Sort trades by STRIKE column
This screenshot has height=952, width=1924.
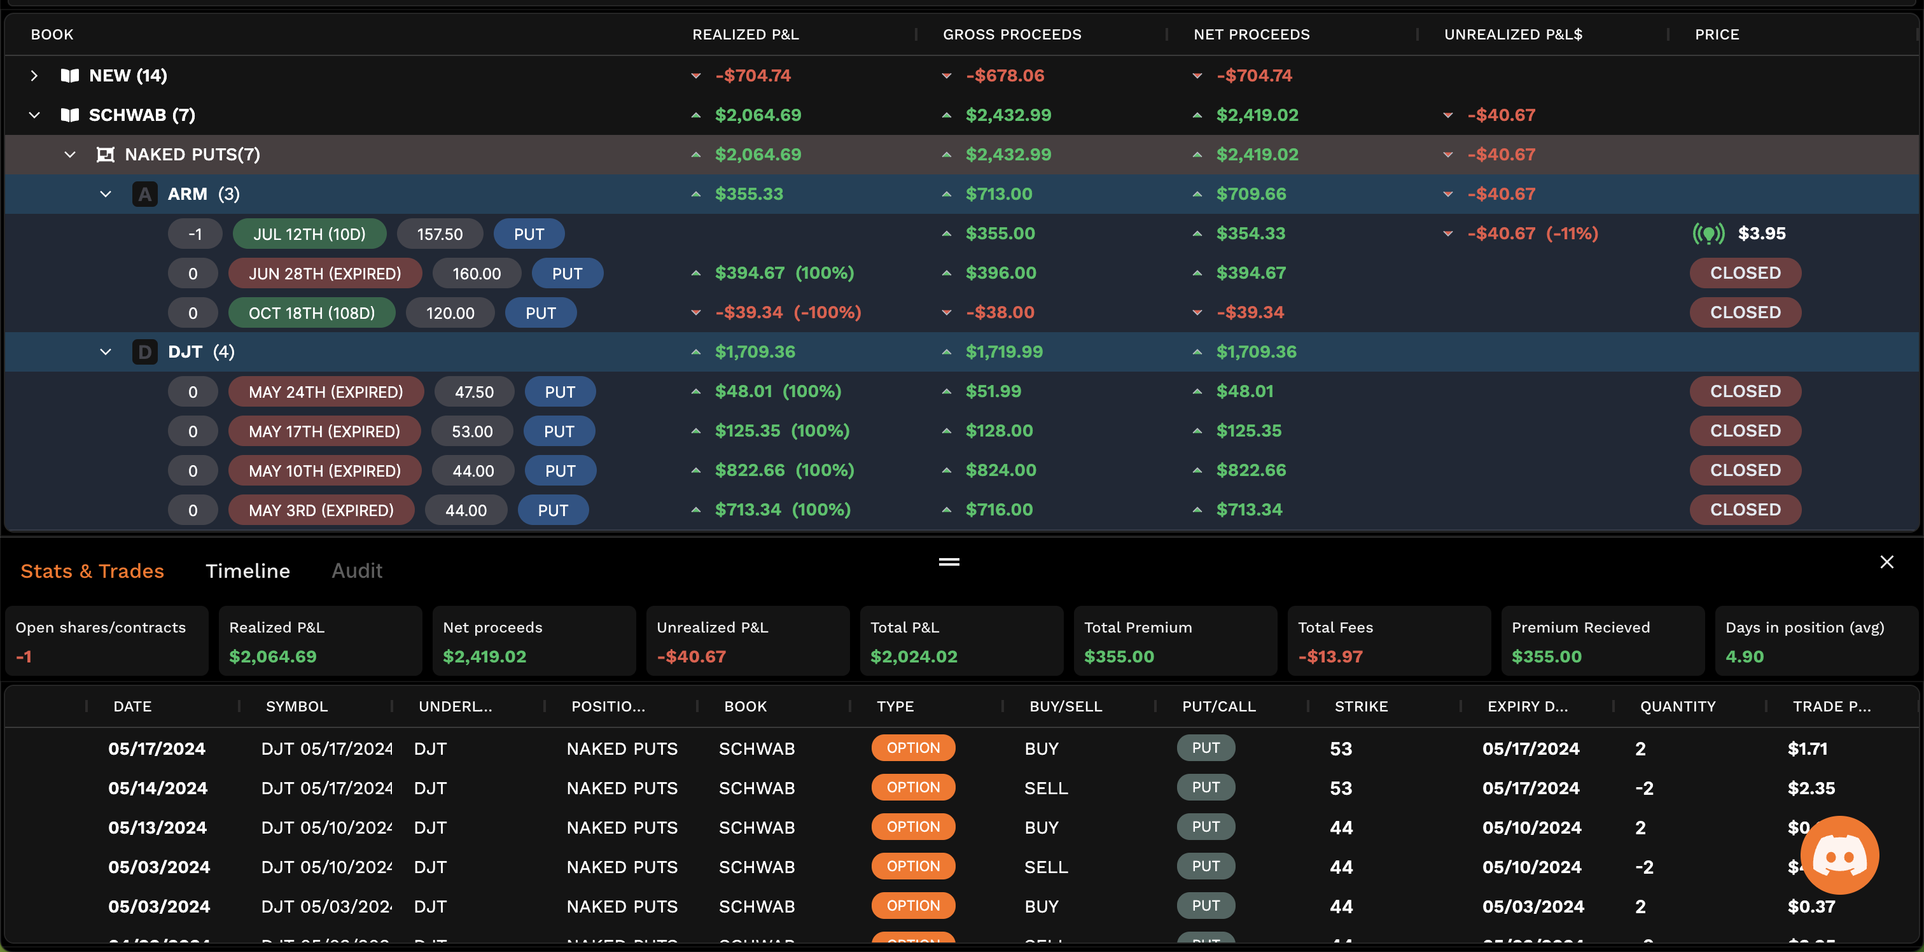pos(1361,706)
